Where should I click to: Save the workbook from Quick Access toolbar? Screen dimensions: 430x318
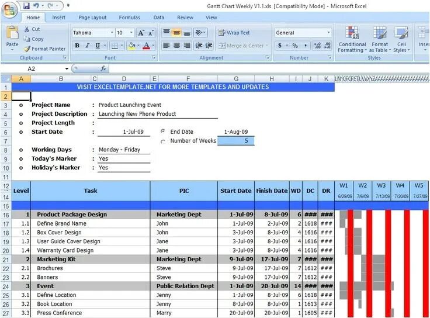click(x=26, y=5)
